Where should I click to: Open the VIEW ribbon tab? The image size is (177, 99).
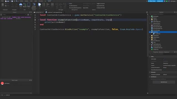pos(36,1)
